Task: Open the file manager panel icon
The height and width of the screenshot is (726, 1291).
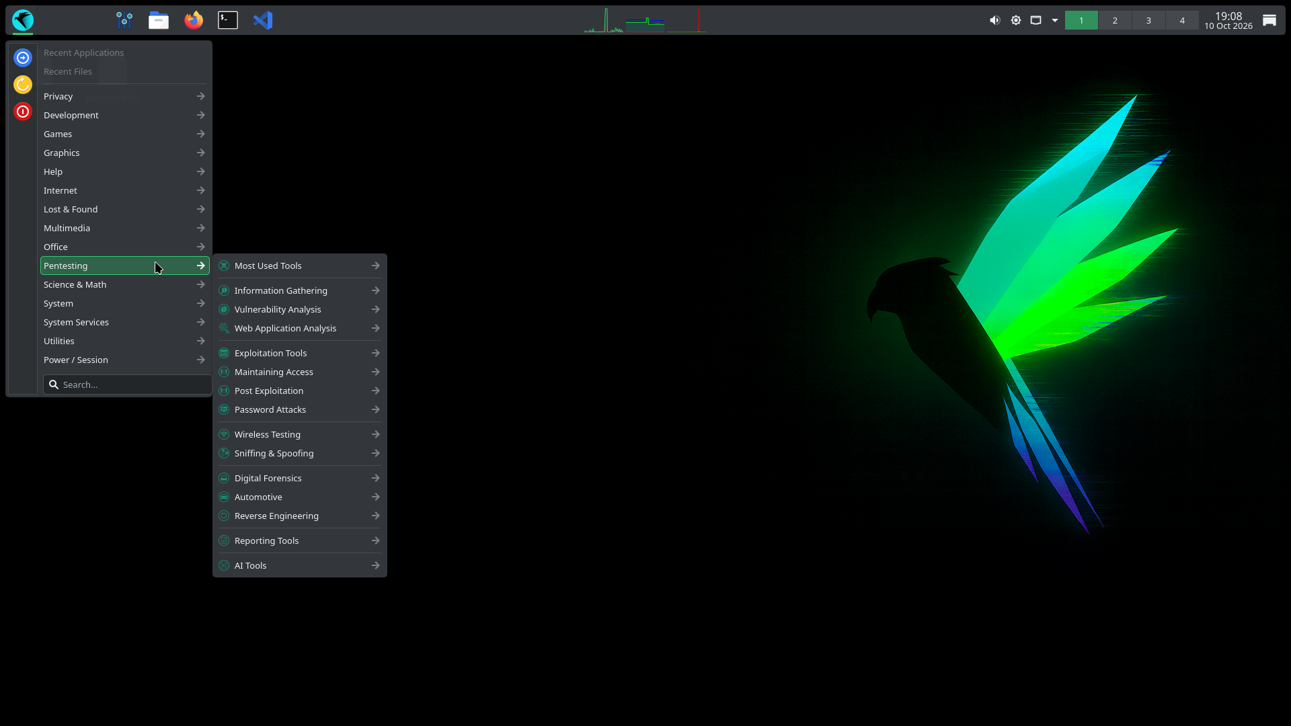Action: [x=159, y=20]
